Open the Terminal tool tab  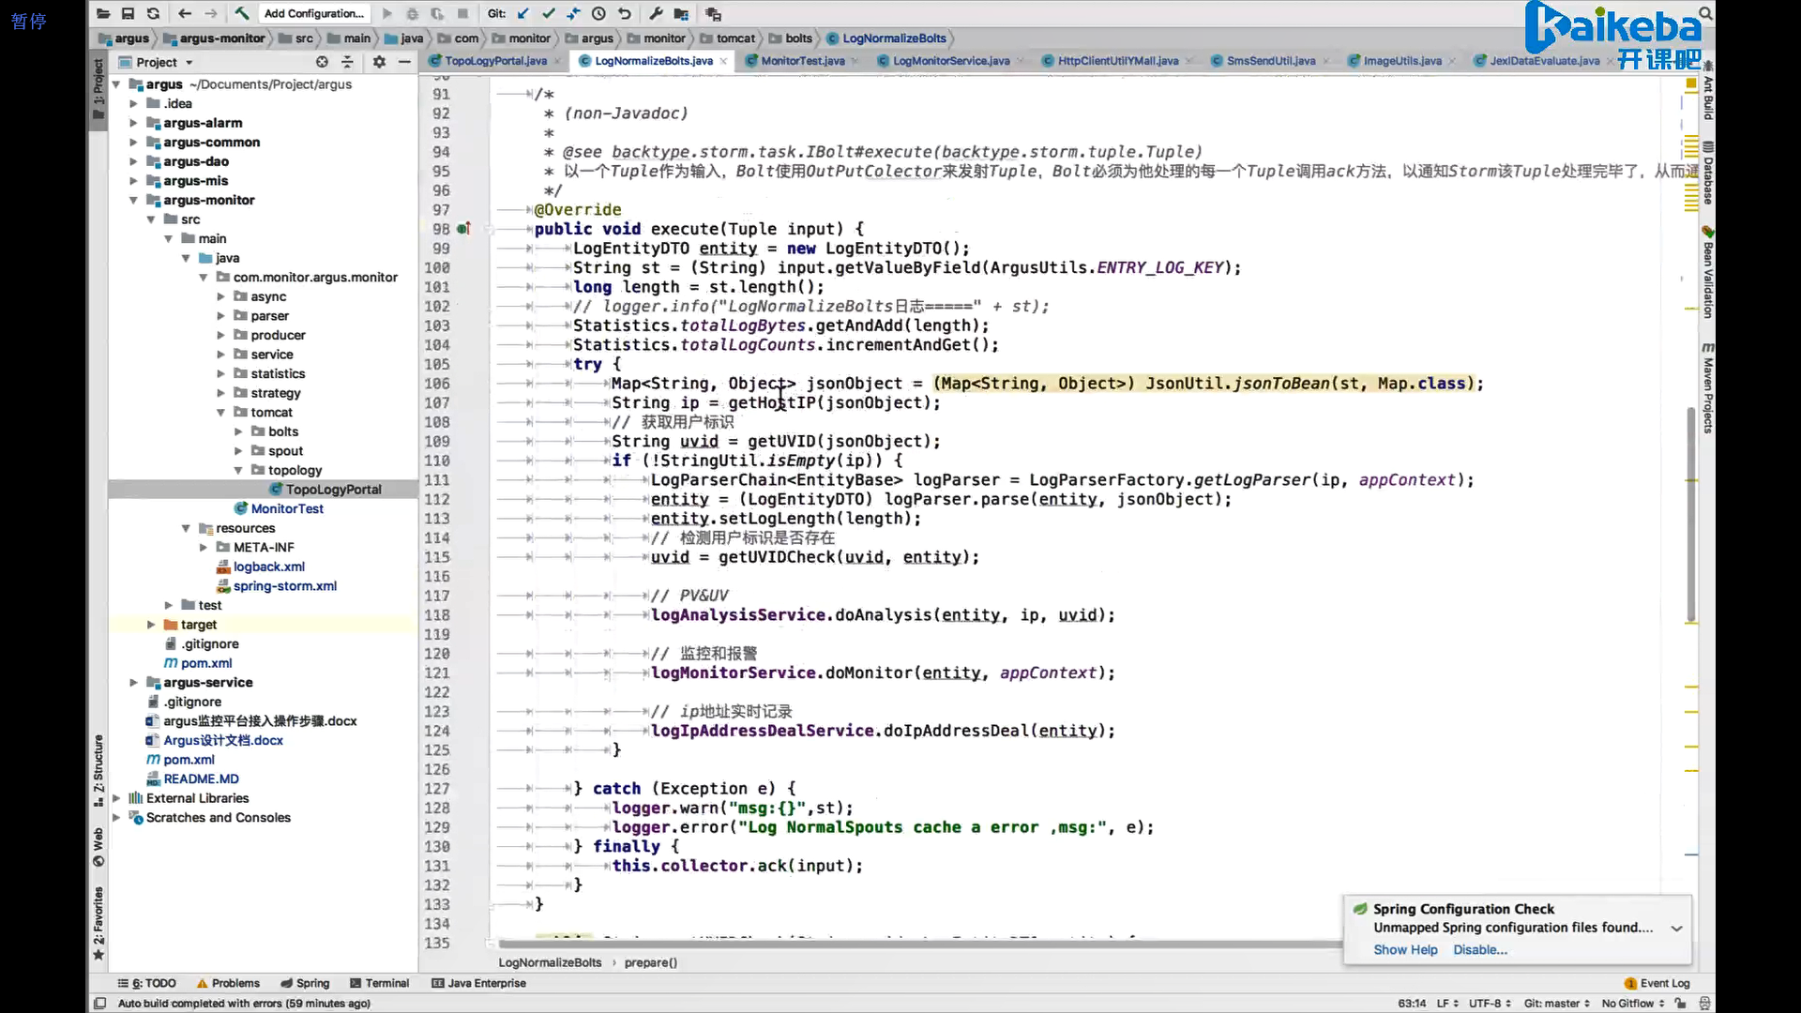click(x=380, y=983)
